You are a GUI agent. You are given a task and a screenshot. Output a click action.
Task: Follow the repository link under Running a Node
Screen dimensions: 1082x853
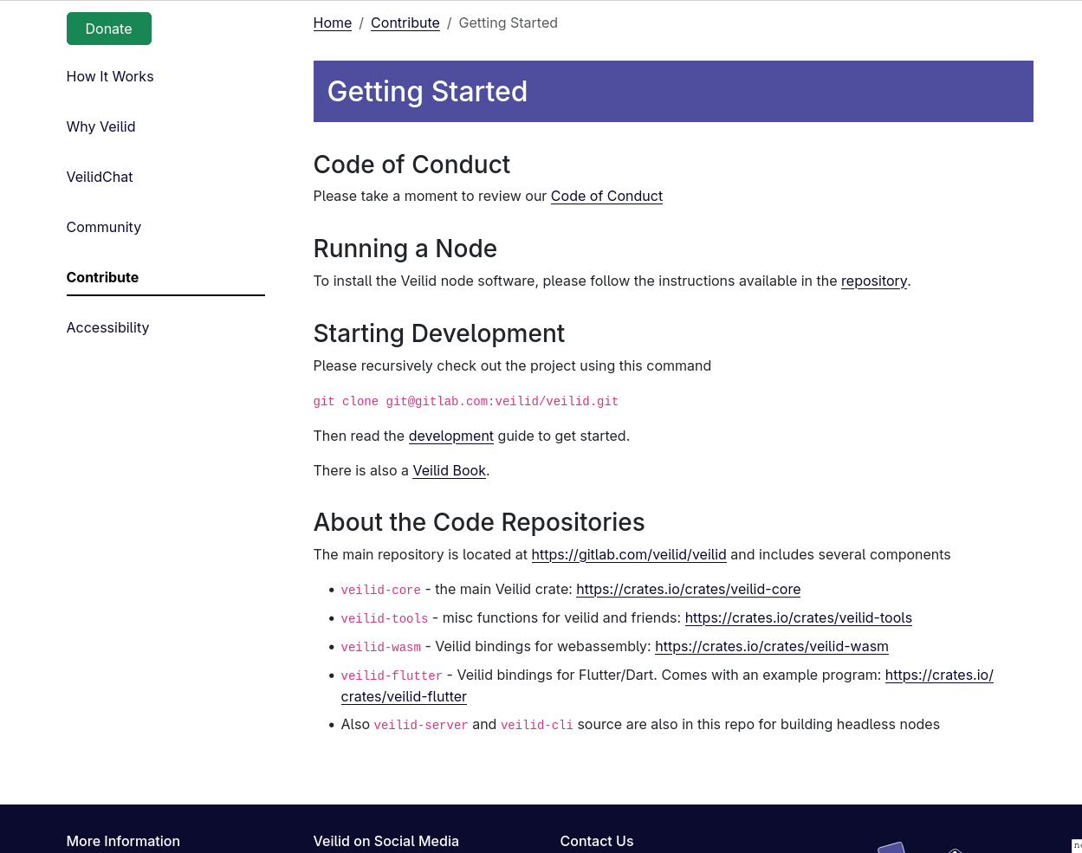click(873, 281)
